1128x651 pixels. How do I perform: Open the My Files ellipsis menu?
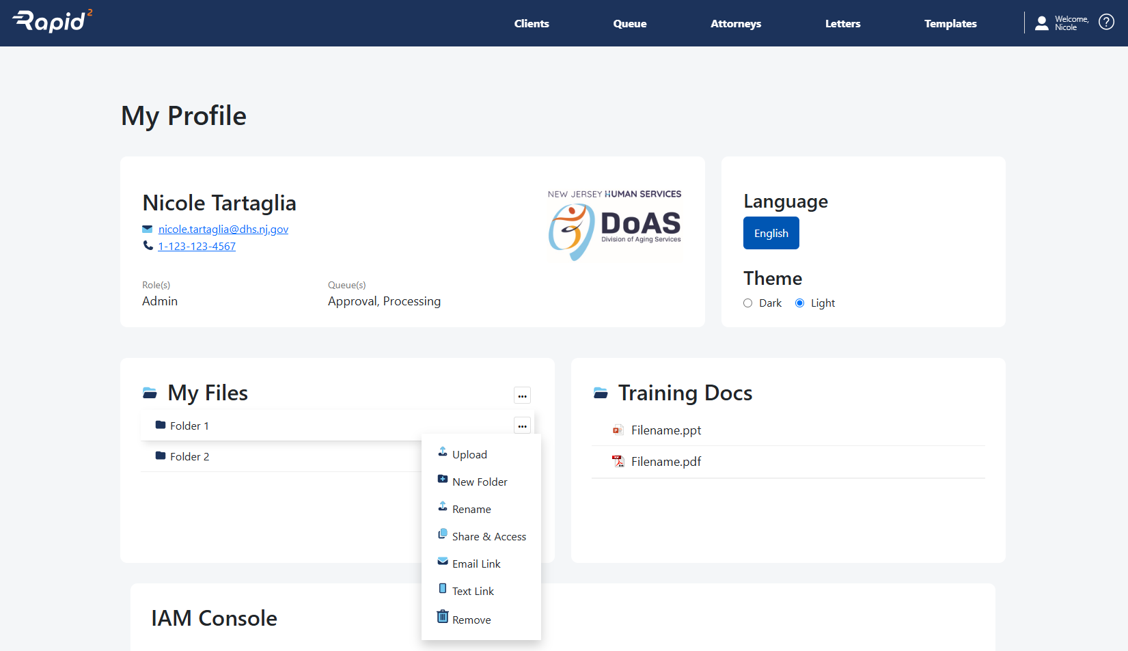[x=522, y=396]
